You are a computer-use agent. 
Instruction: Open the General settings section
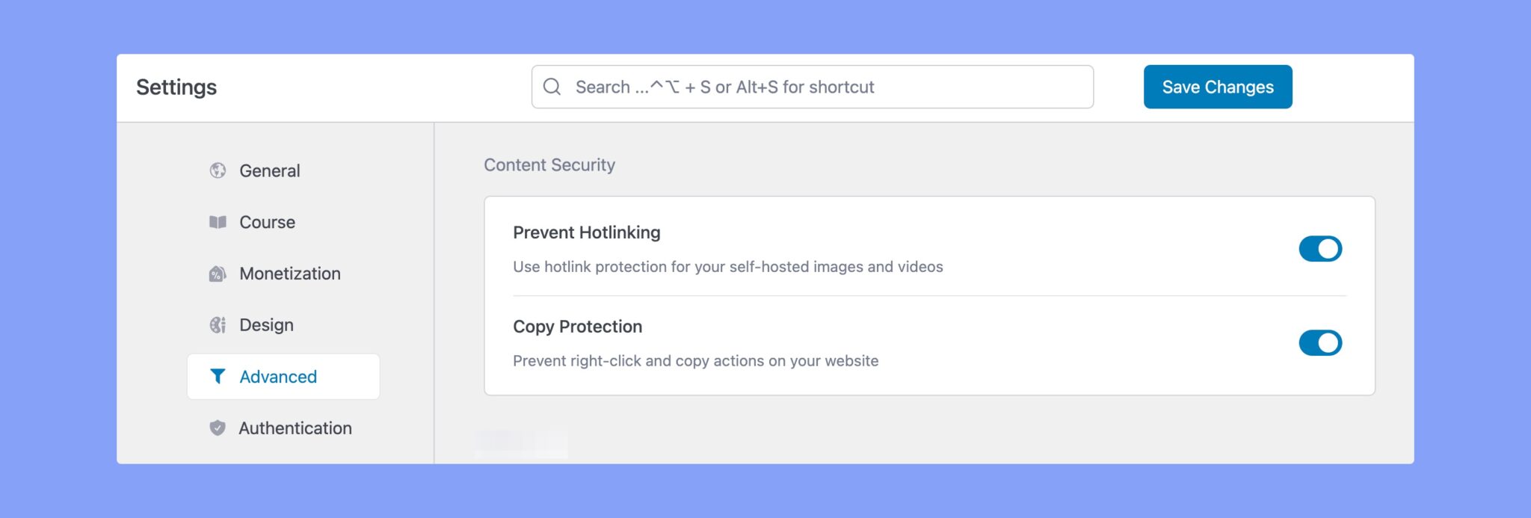tap(269, 170)
